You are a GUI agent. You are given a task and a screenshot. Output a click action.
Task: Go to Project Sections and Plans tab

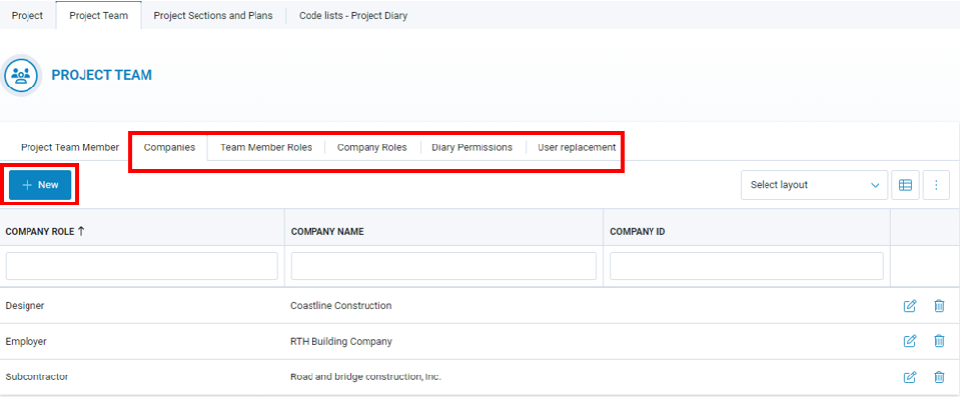tap(213, 16)
